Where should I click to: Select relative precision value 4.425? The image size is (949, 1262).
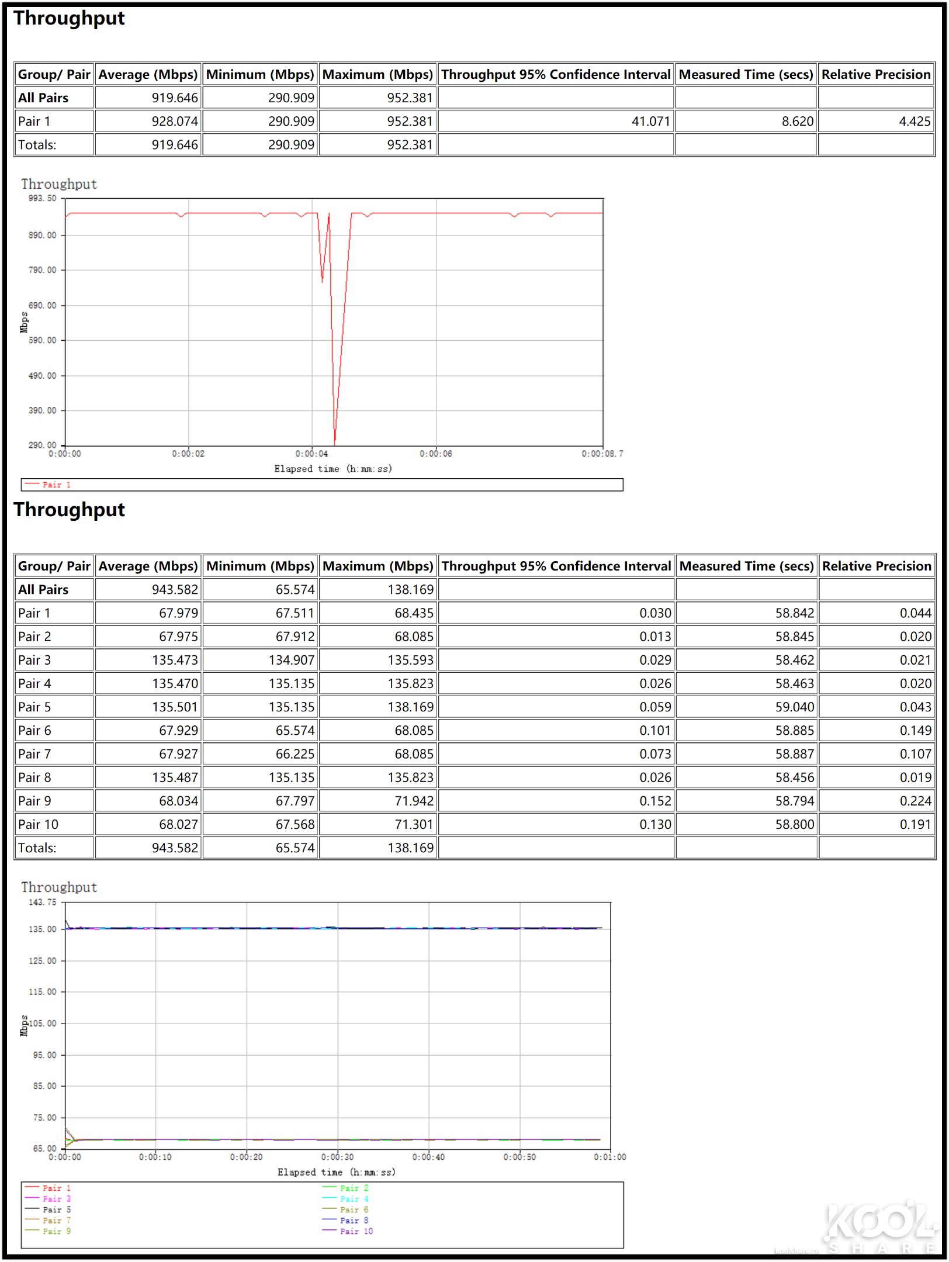[915, 121]
